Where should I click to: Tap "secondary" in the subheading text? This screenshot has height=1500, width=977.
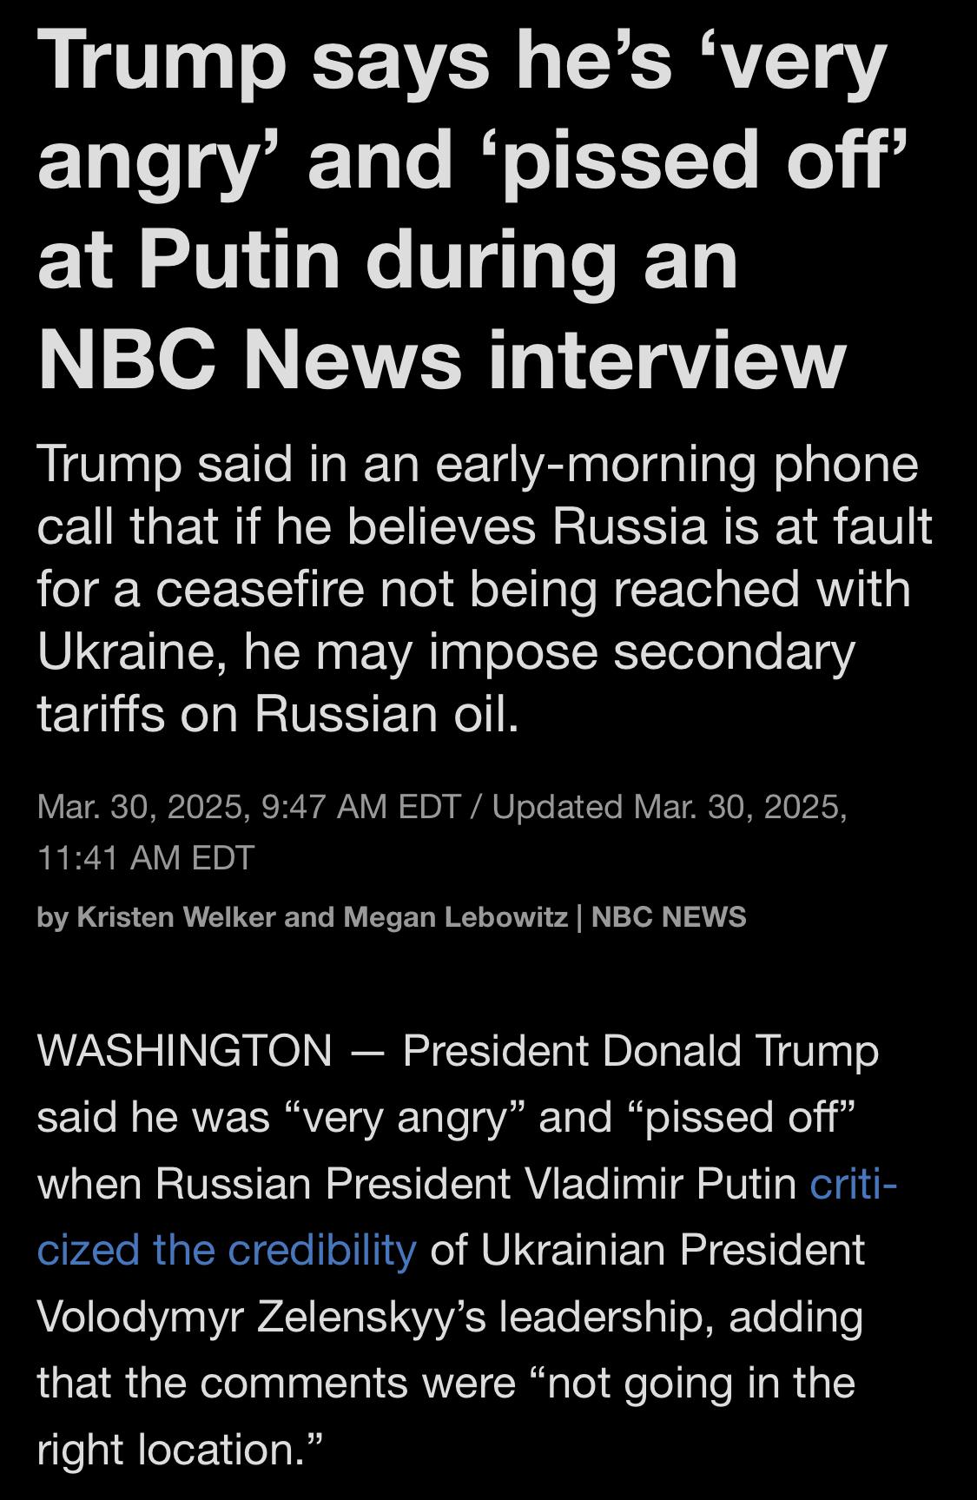click(x=734, y=651)
